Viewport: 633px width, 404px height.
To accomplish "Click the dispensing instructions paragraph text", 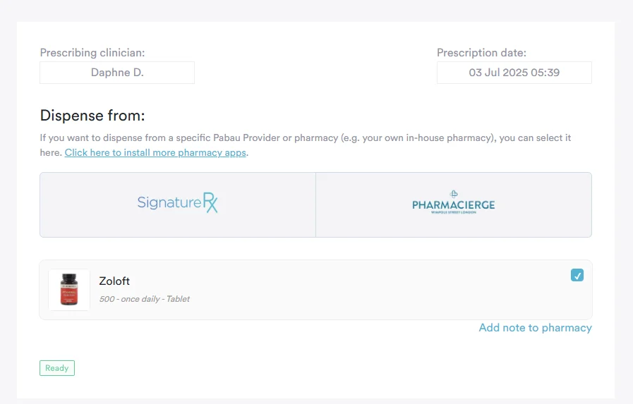I will click(305, 138).
